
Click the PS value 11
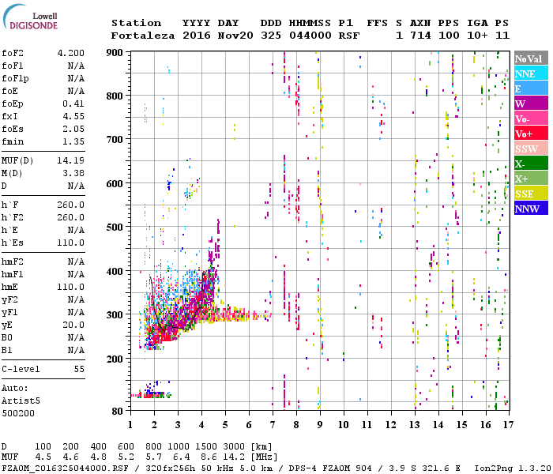502,36
